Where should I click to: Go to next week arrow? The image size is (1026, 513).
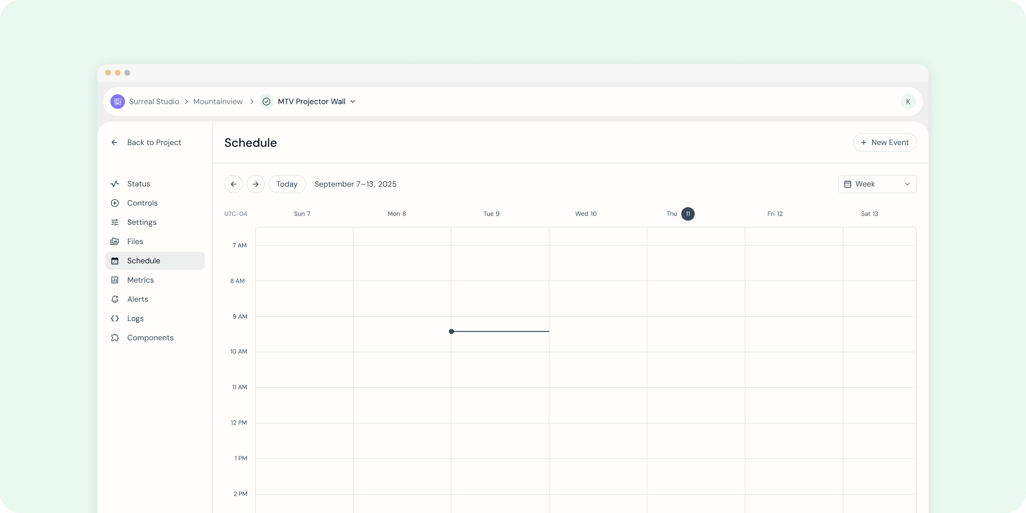coord(255,184)
